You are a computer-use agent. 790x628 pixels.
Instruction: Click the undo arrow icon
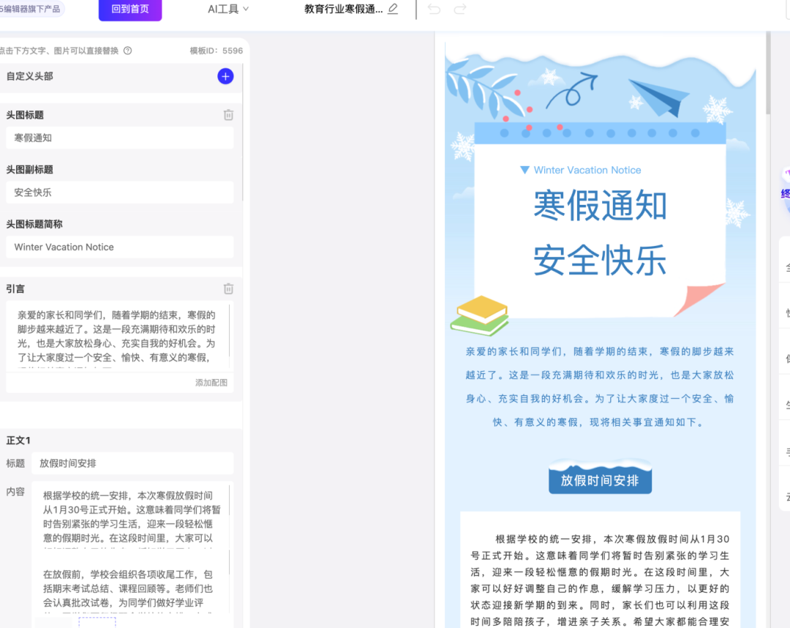tap(433, 10)
